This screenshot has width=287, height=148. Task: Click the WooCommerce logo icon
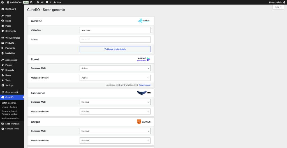pos(3,38)
